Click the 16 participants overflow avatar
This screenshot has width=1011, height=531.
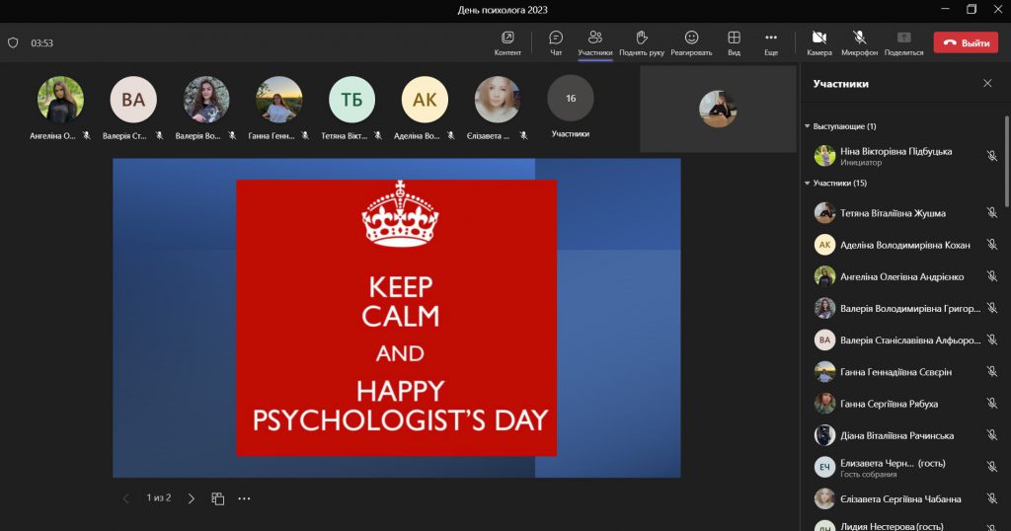[571, 99]
